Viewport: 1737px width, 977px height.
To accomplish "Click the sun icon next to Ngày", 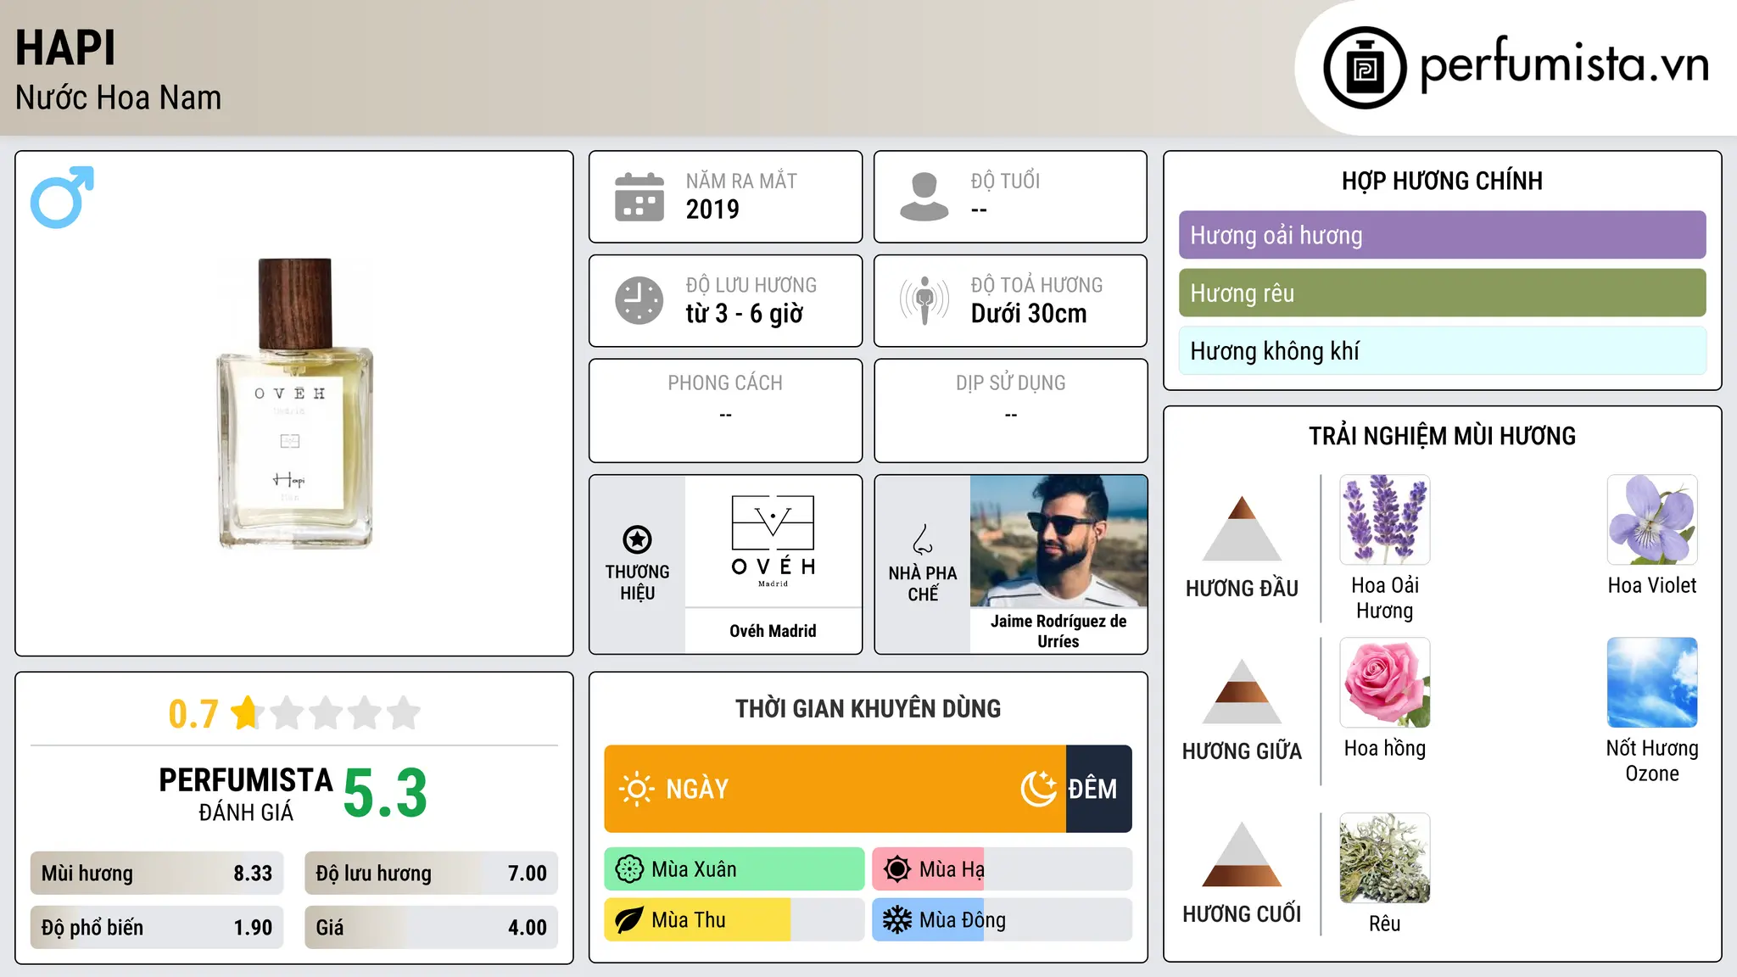I will tap(636, 789).
